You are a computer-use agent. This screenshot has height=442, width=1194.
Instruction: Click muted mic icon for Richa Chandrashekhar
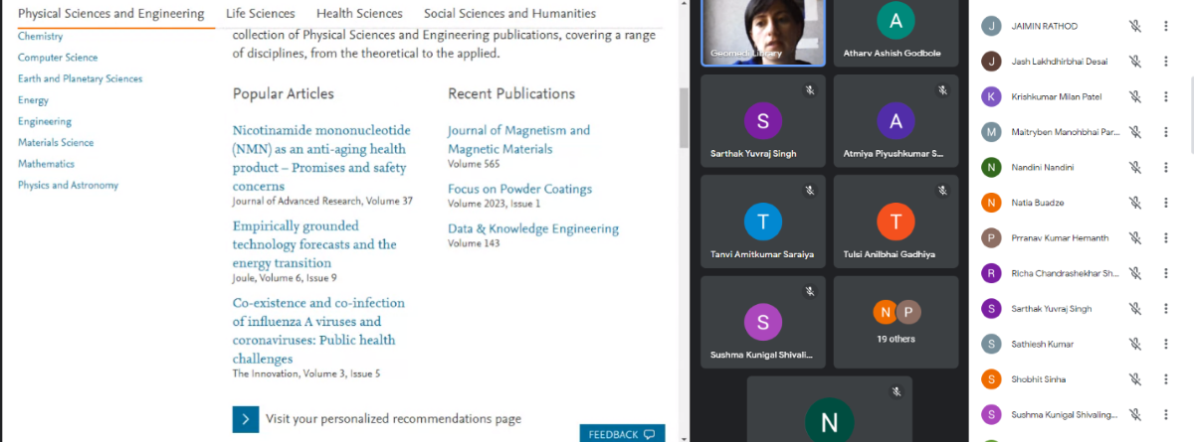click(x=1135, y=273)
